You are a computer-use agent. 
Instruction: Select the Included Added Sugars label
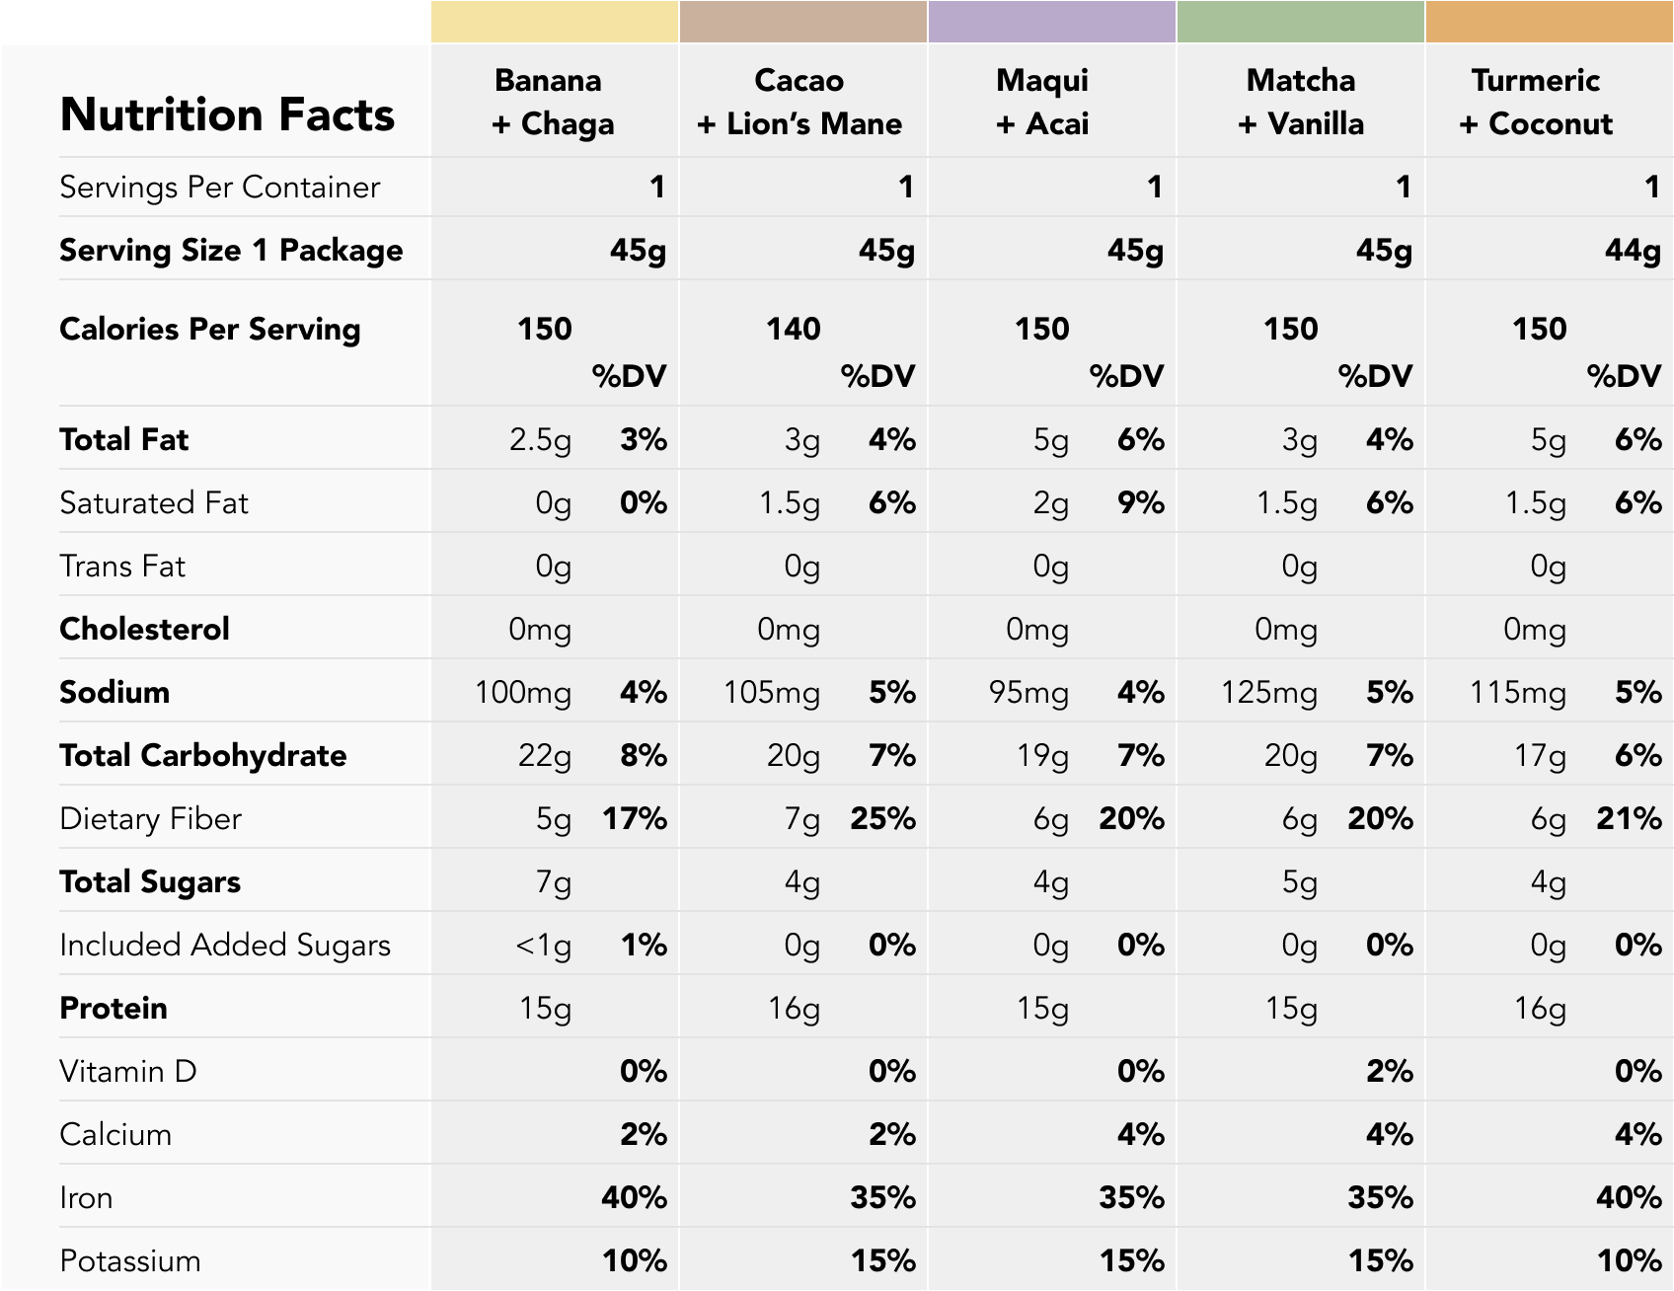point(225,945)
